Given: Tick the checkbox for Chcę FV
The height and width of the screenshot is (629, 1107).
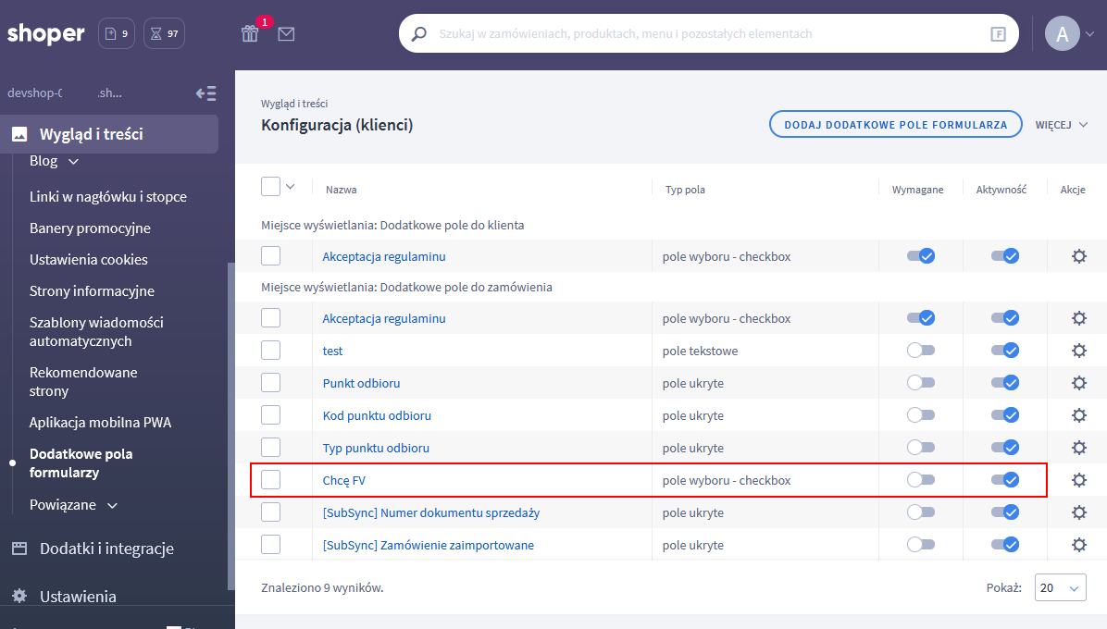Looking at the screenshot, I should (x=270, y=480).
